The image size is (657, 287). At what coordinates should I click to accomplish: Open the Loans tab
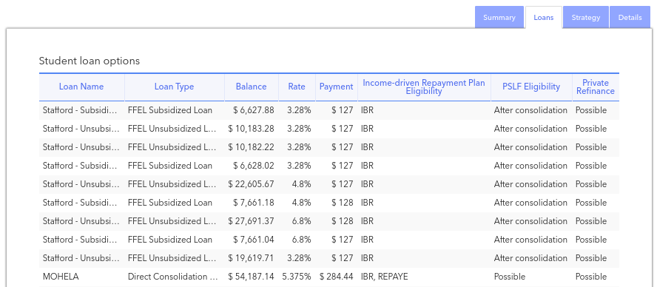[x=544, y=18]
